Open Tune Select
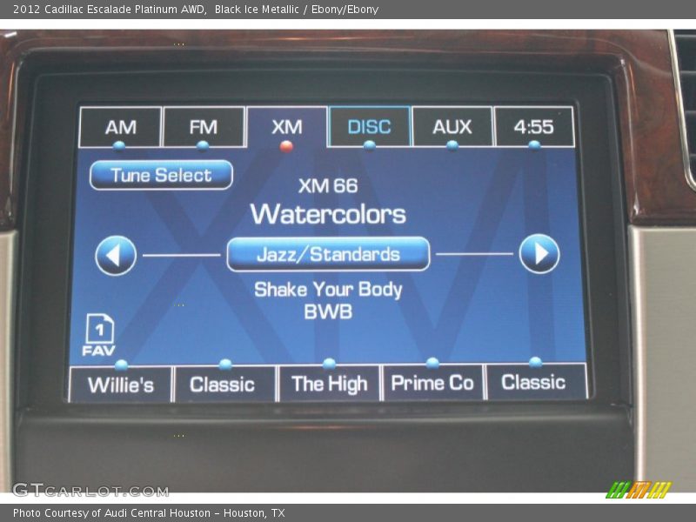Viewport: 696px width, 522px height. 161,175
